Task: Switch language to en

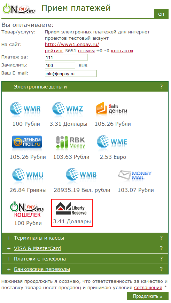Action: click(161, 14)
